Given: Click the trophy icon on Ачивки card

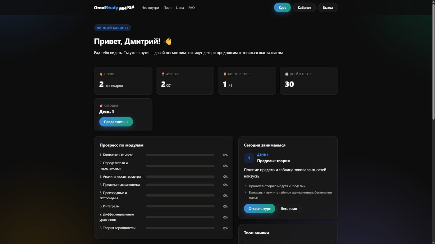Looking at the screenshot, I should 163,74.
